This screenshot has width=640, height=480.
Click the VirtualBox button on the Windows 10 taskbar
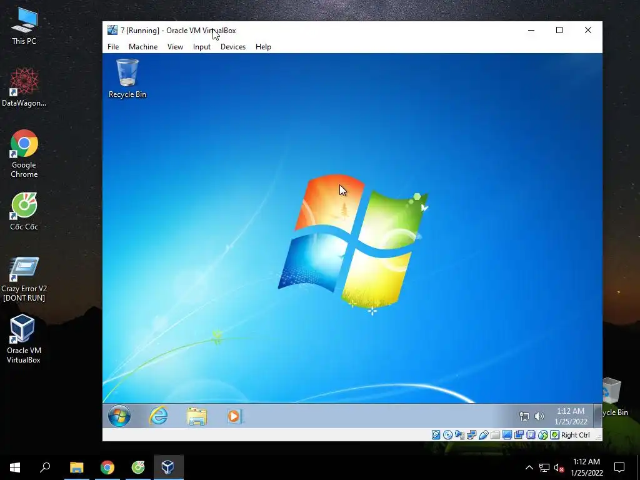pos(168,467)
